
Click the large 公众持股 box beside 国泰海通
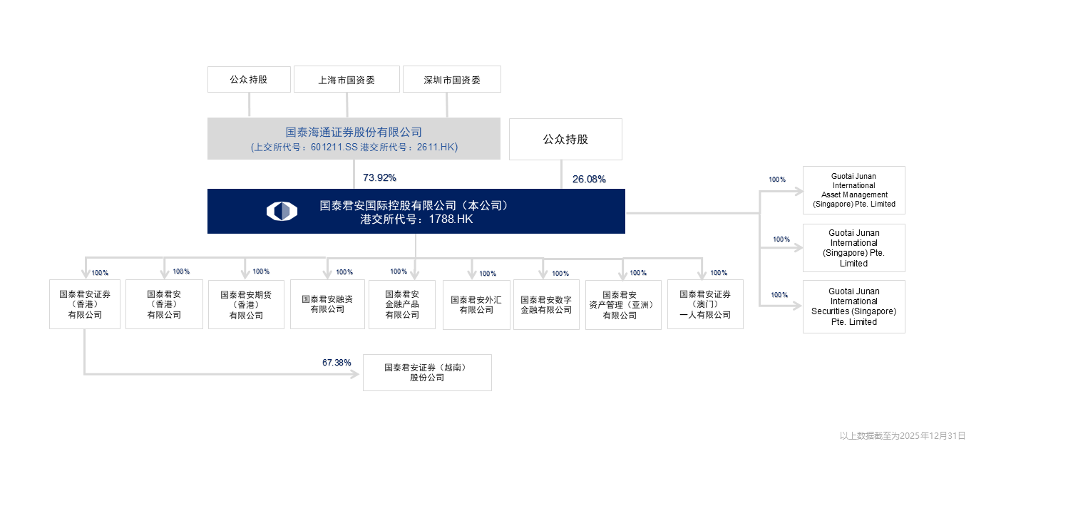point(565,139)
